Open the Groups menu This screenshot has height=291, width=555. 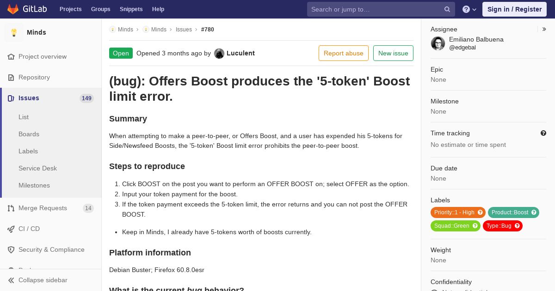101,9
